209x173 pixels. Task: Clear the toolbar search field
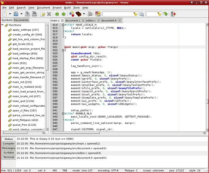point(135,14)
